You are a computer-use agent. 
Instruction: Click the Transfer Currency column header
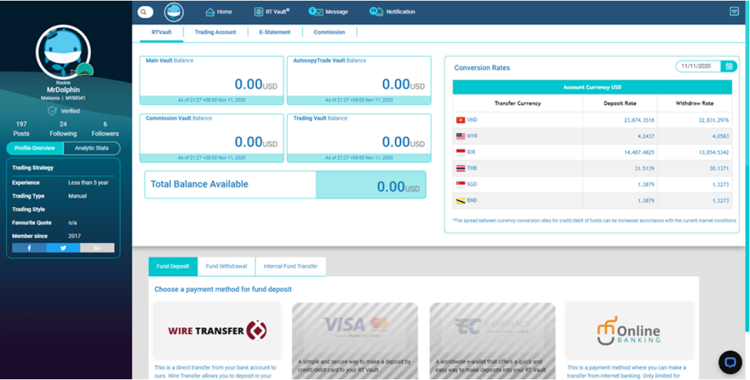(x=518, y=103)
